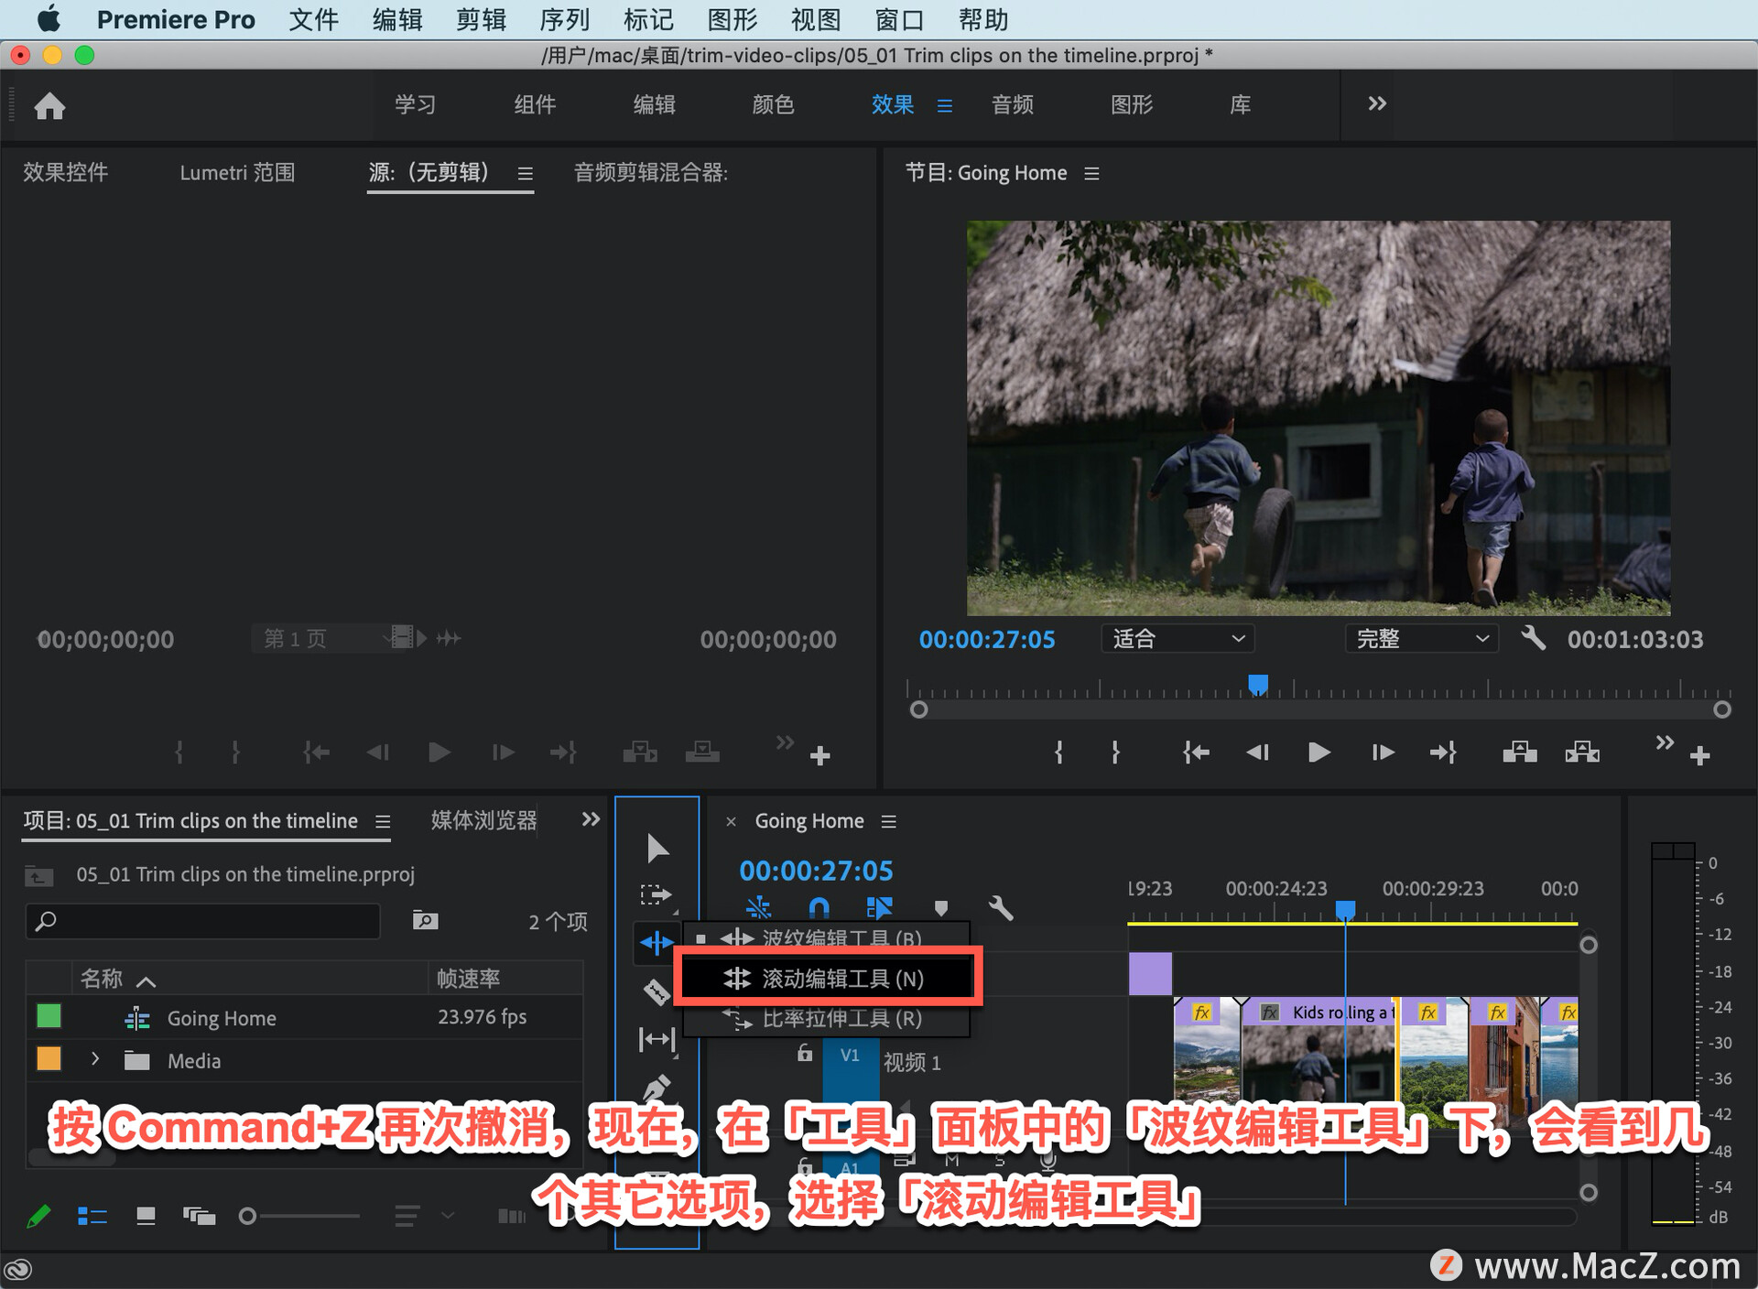The height and width of the screenshot is (1289, 1758).
Task: Open the 适合 zoom level dropdown
Action: point(1177,638)
